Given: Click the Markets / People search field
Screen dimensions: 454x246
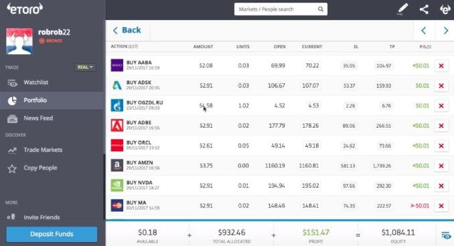Looking at the screenshot, I should 281,9.
